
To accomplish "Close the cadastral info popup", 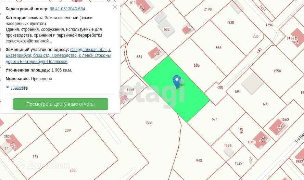I will point(115,7).
